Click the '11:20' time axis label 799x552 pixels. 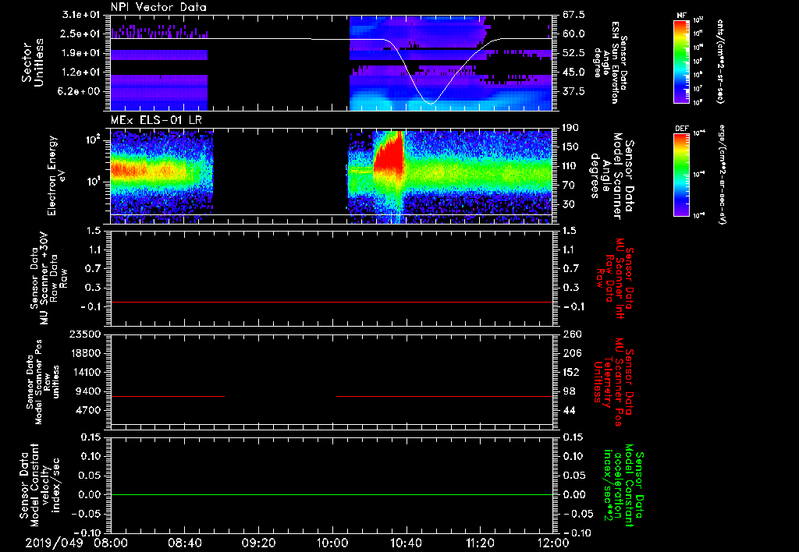click(480, 543)
